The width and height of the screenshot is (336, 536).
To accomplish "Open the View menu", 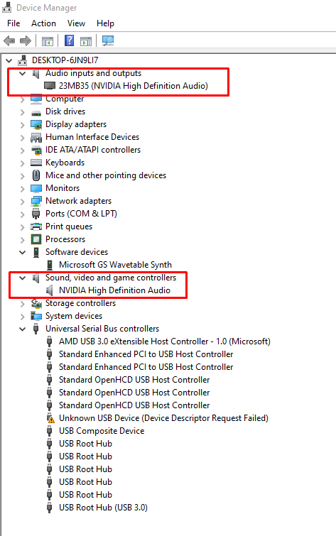I will pos(76,23).
